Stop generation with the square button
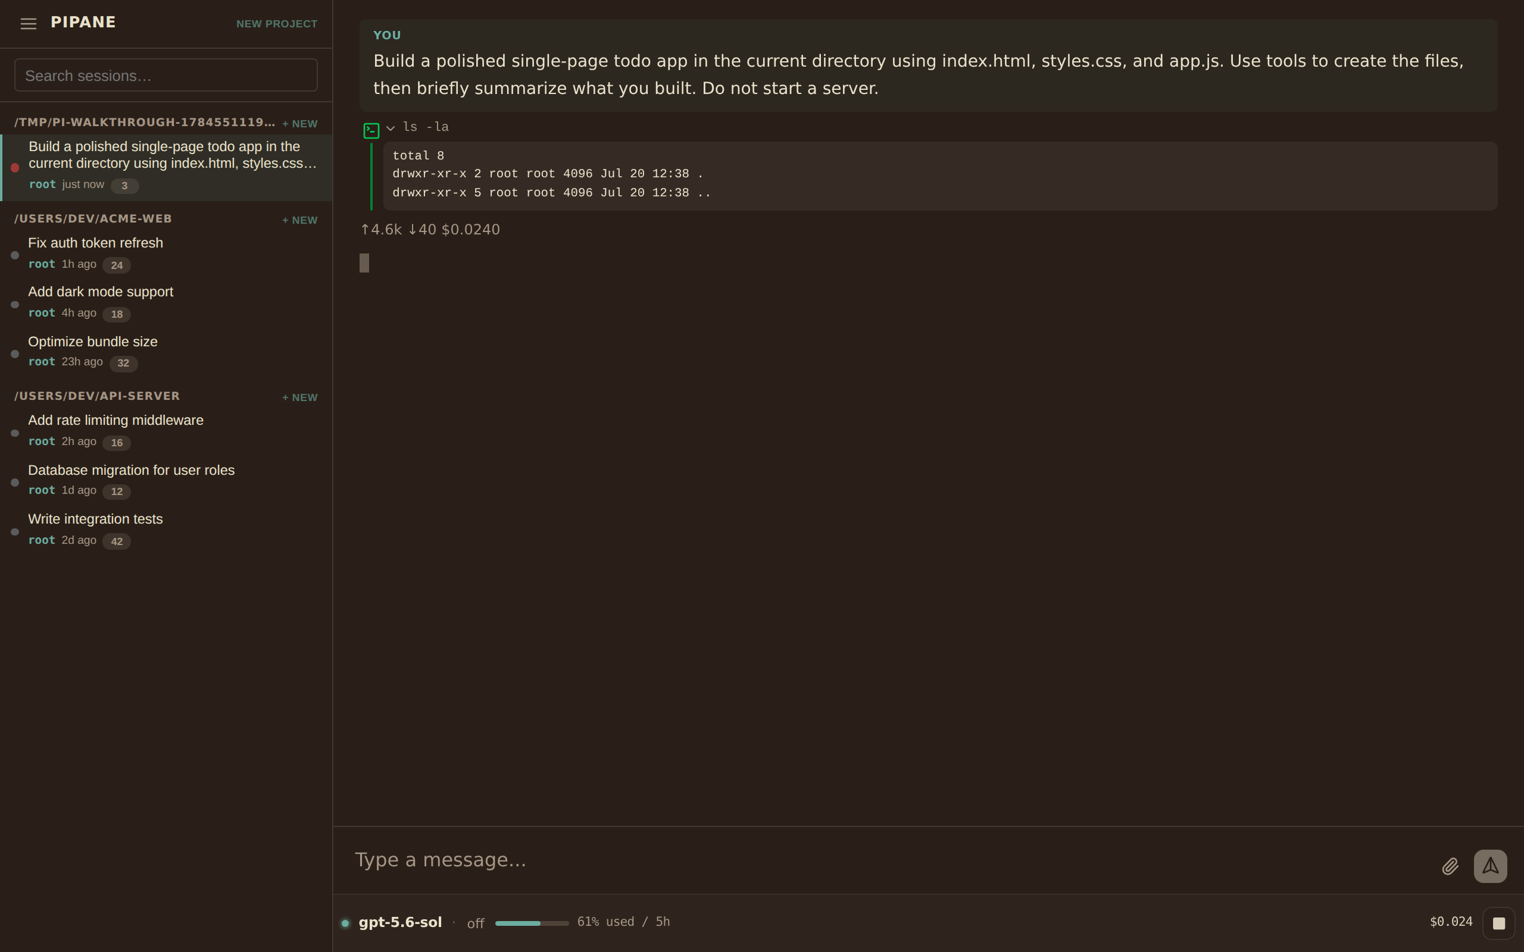This screenshot has width=1524, height=952. [x=1499, y=923]
